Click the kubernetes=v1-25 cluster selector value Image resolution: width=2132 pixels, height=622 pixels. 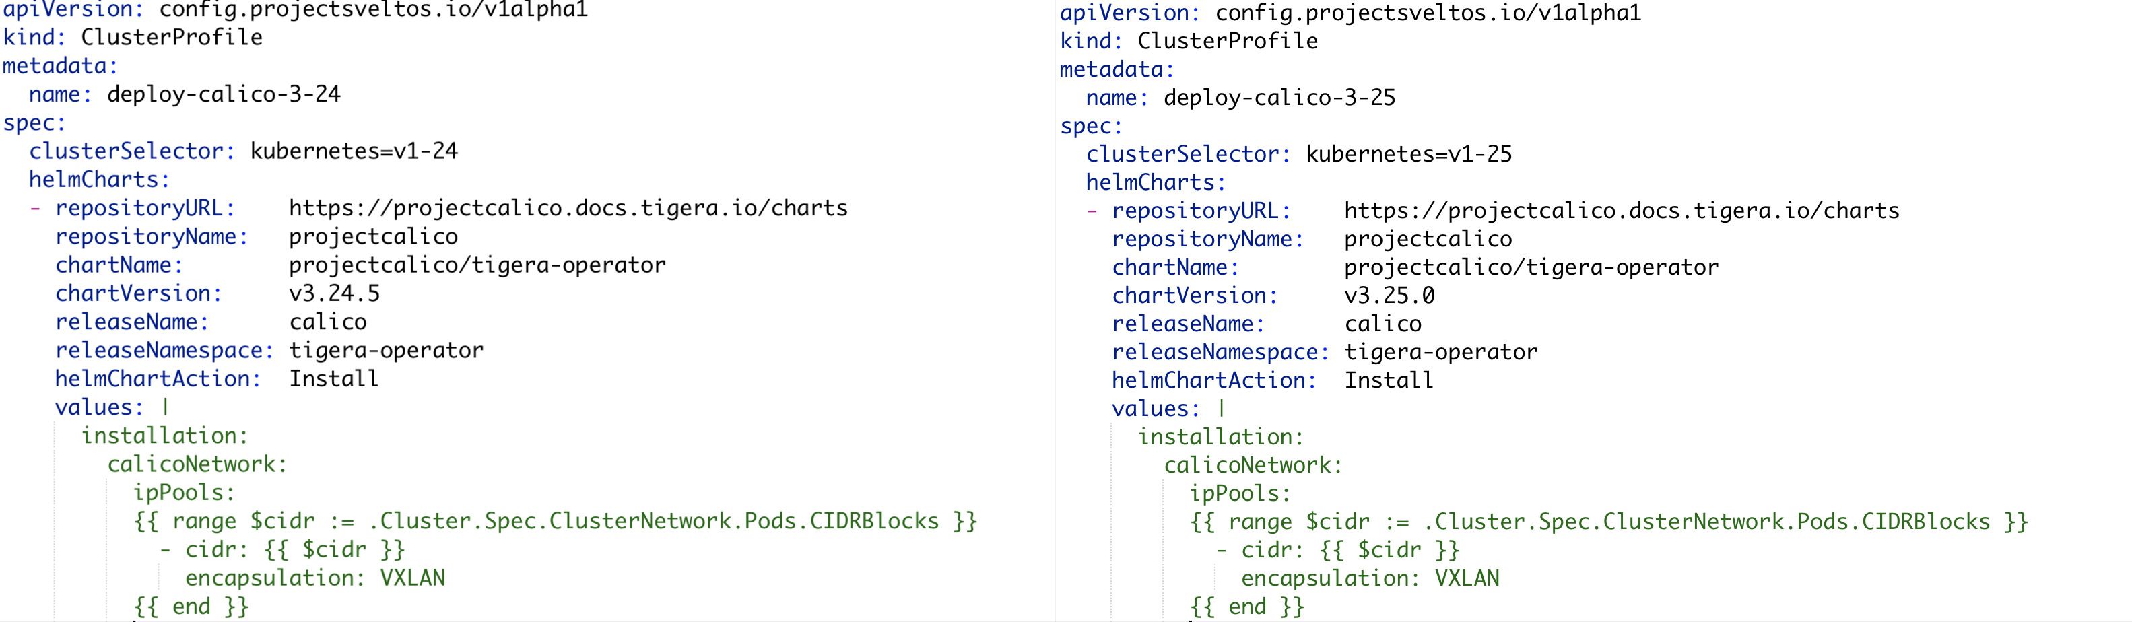[x=1409, y=155]
